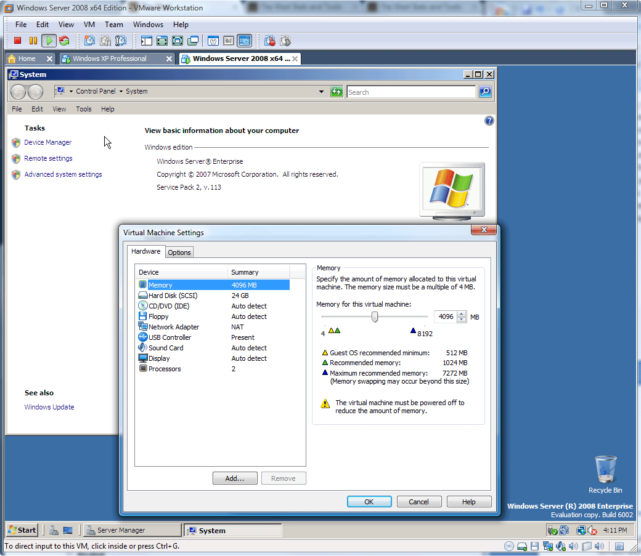Decrease memory with the spinner down arrow

point(462,320)
